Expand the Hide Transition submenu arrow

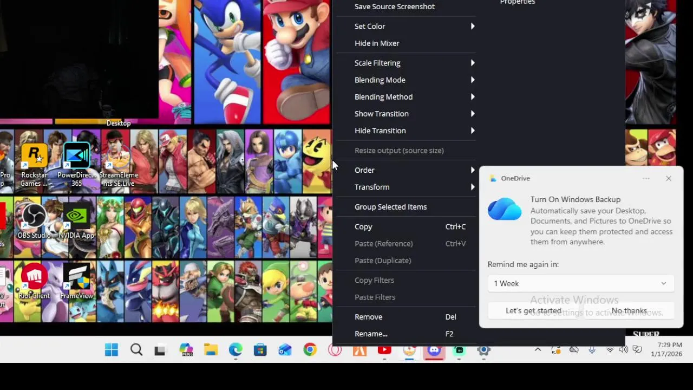[x=473, y=131]
